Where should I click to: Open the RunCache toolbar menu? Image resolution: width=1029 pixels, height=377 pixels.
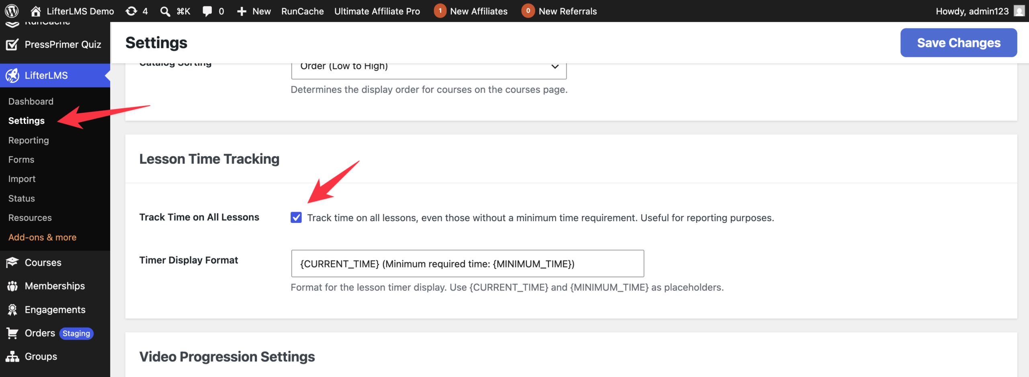[302, 11]
